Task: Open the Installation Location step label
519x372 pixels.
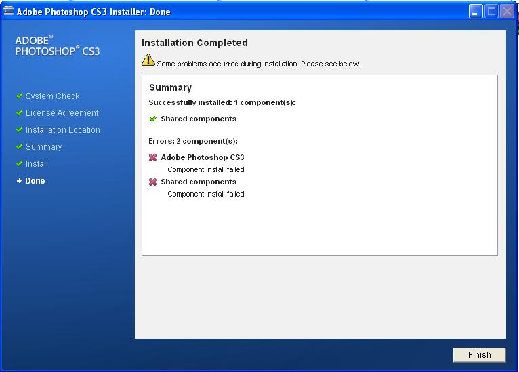Action: pyautogui.click(x=62, y=130)
